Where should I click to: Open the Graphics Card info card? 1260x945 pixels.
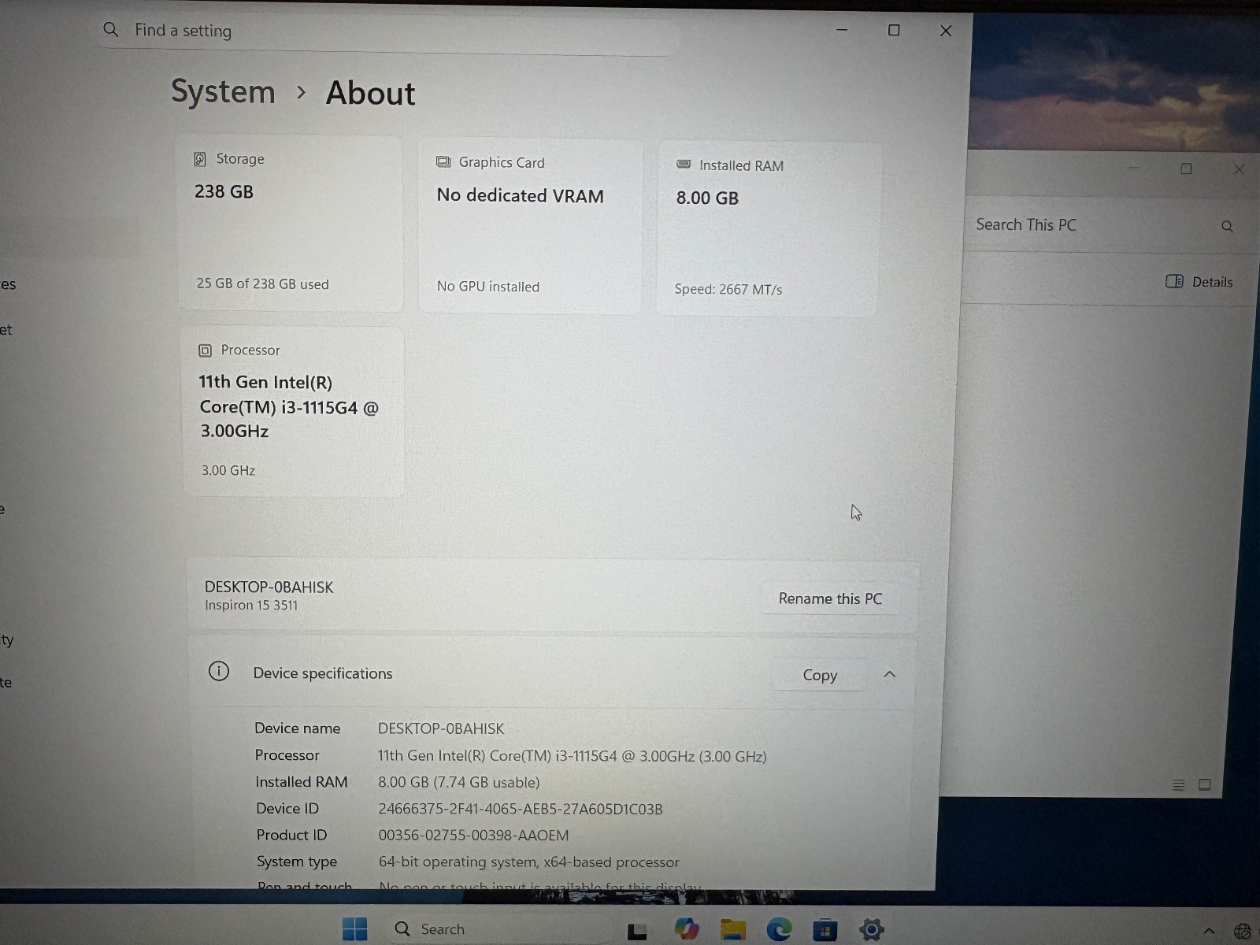click(530, 227)
